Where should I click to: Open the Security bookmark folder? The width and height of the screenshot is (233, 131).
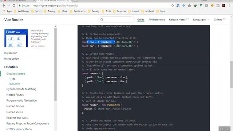click(94, 11)
